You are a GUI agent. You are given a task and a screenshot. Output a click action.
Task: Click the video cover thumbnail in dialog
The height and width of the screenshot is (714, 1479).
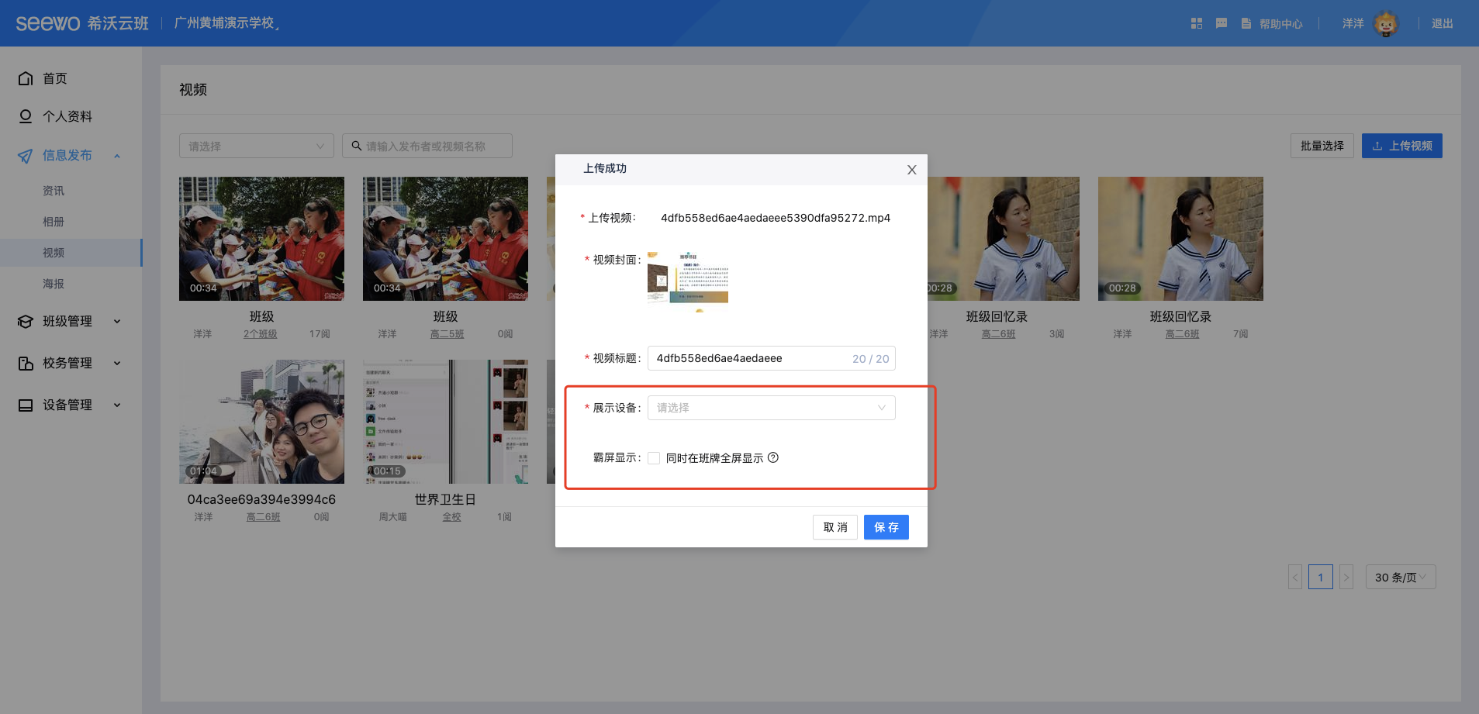pyautogui.click(x=688, y=278)
